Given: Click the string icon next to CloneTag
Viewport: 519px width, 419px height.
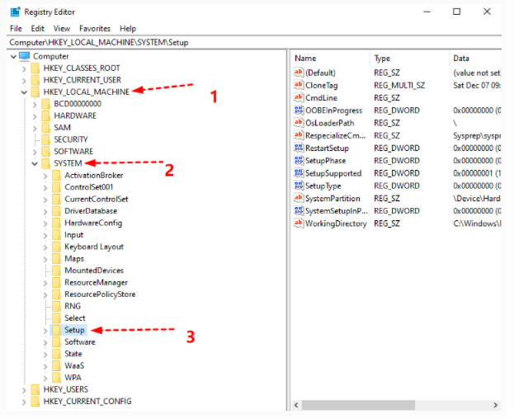Looking at the screenshot, I should click(299, 85).
